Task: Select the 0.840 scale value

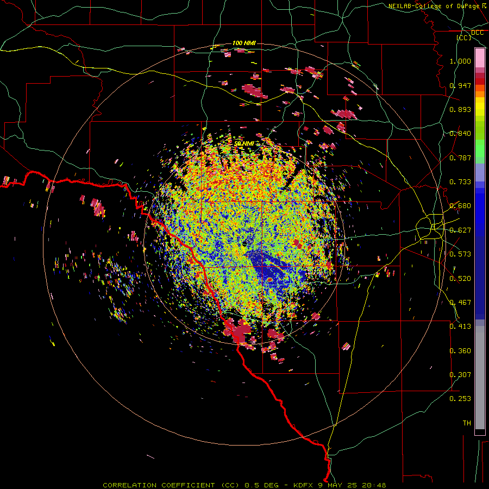Action: point(460,134)
